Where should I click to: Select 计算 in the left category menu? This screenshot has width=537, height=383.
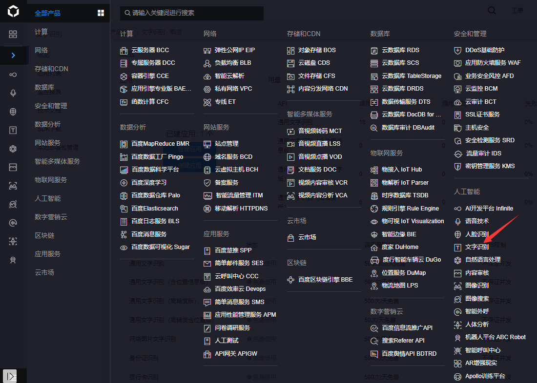(41, 32)
